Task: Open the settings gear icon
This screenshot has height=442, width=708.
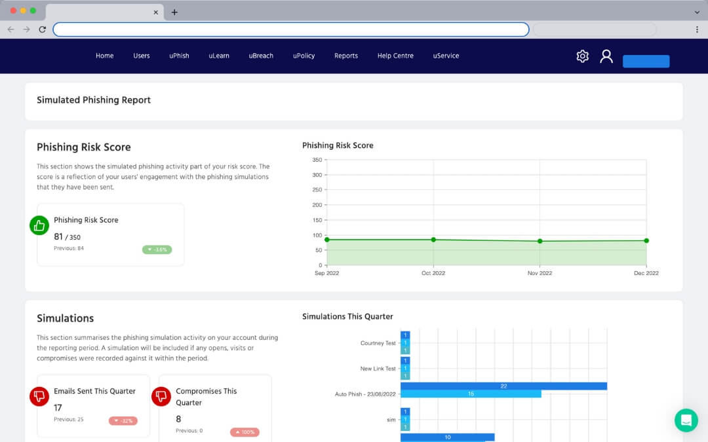Action: coord(582,56)
